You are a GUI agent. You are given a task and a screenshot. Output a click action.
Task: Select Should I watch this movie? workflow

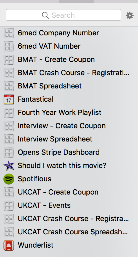[x=69, y=166]
